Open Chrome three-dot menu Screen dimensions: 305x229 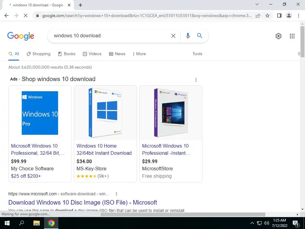click(x=298, y=16)
